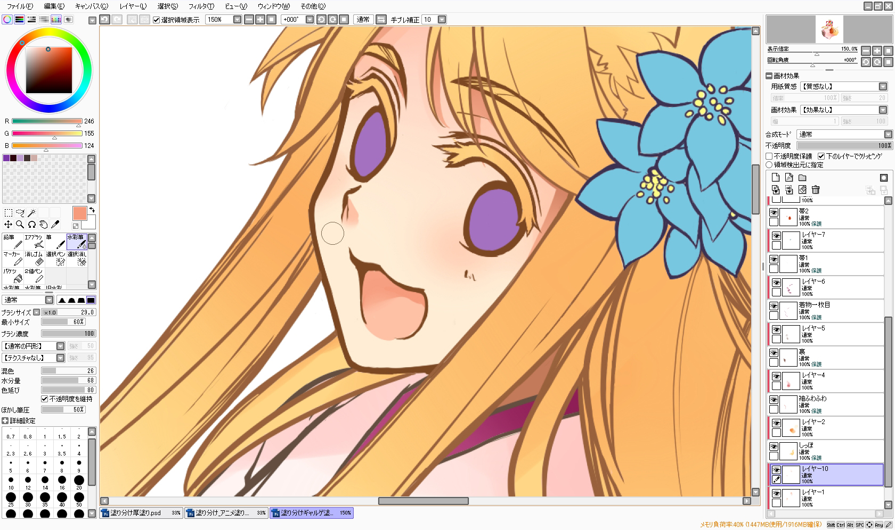Toggle 不透明度保護 checkbox

(x=769, y=156)
